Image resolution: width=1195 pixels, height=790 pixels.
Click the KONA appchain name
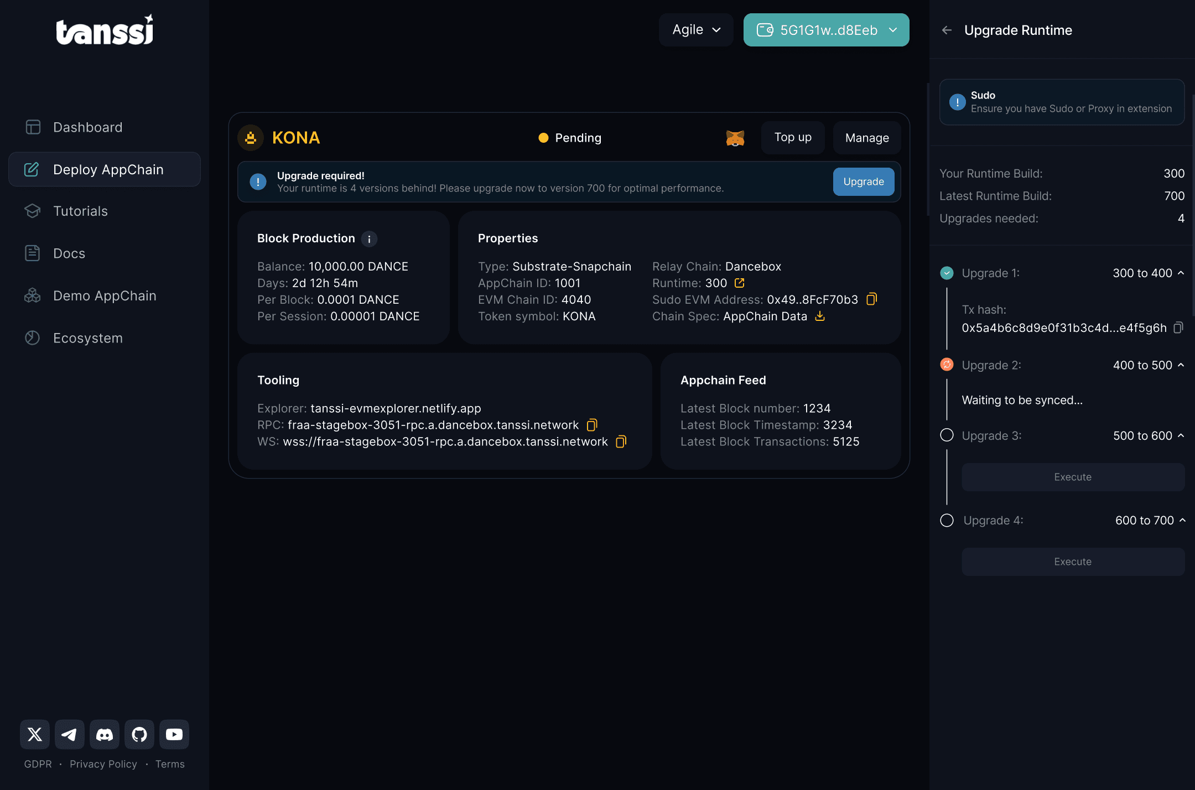pos(296,138)
